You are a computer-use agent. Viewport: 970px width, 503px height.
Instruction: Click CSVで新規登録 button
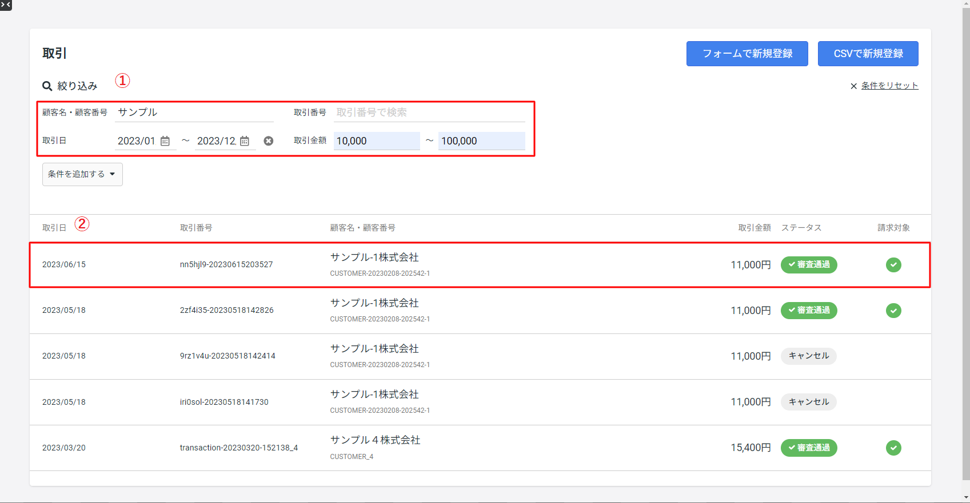tap(868, 54)
